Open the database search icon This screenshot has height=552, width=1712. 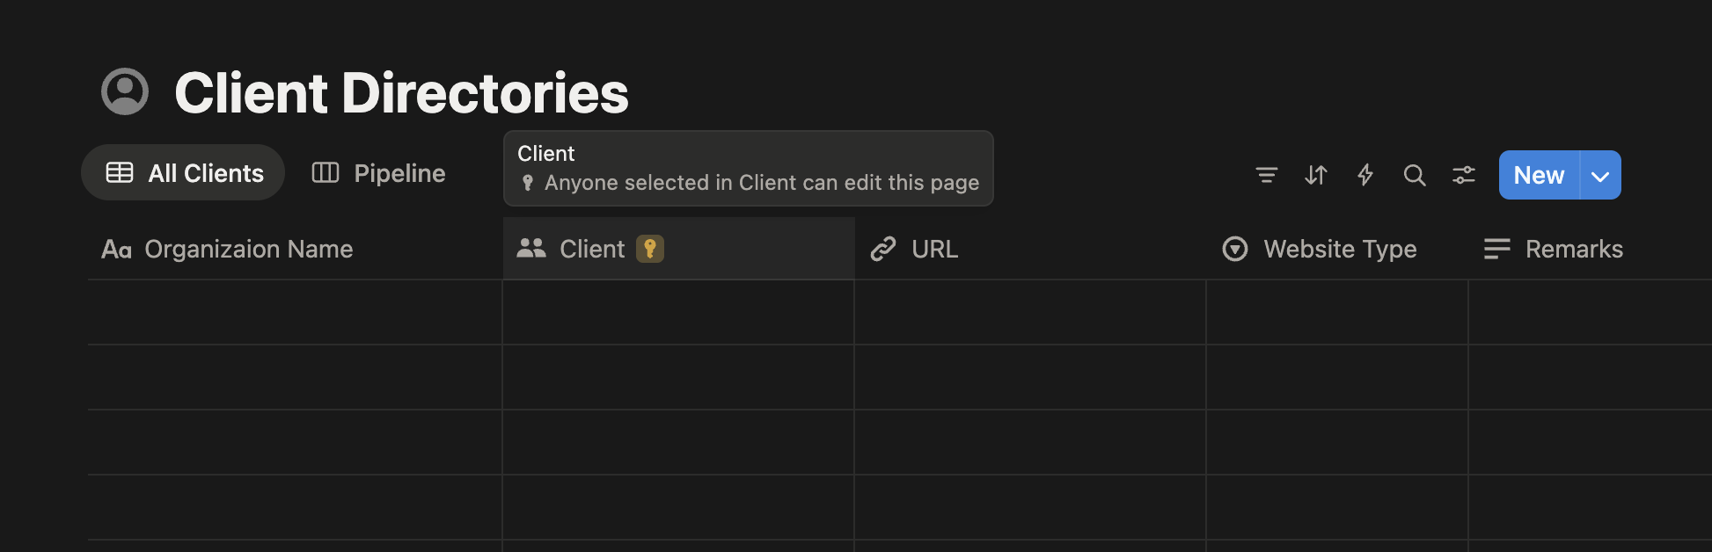point(1414,175)
